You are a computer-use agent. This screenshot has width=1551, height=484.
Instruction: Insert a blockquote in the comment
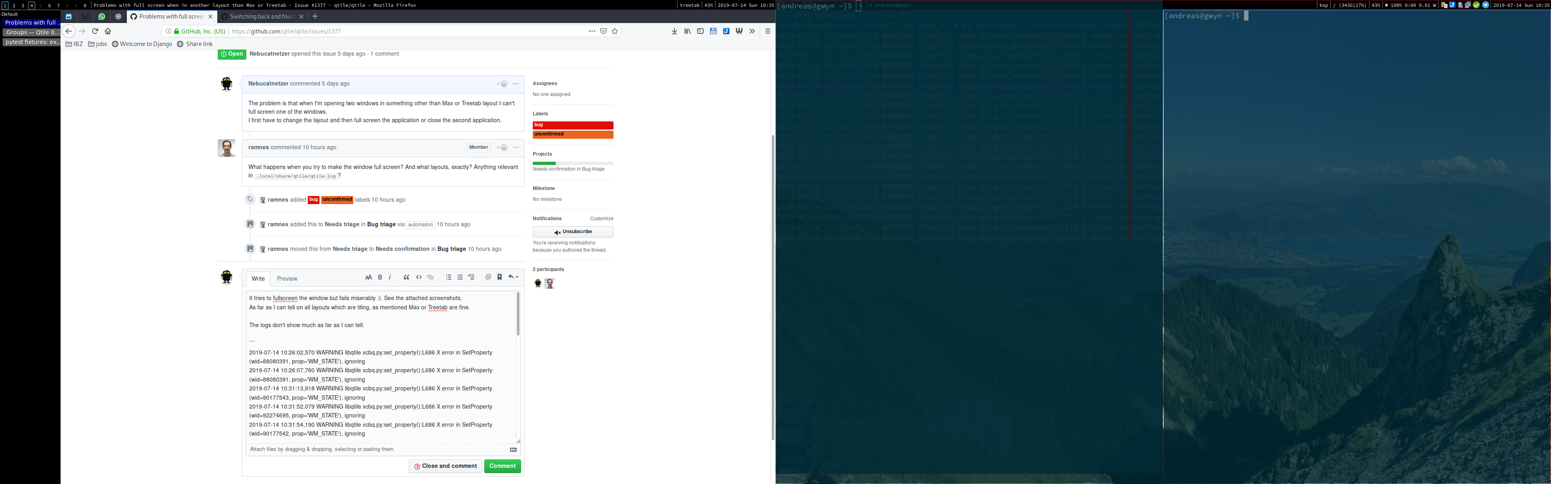407,277
